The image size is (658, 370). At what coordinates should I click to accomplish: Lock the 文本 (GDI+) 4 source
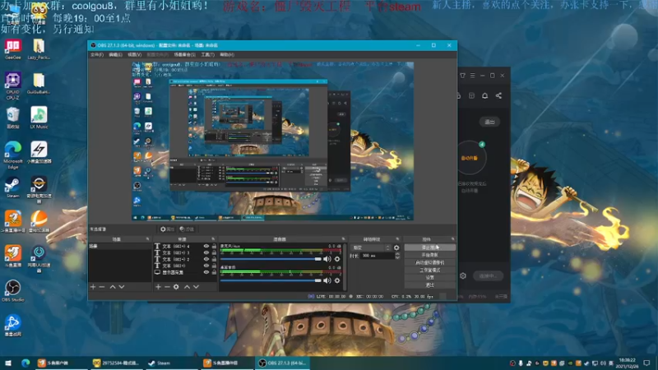214,246
